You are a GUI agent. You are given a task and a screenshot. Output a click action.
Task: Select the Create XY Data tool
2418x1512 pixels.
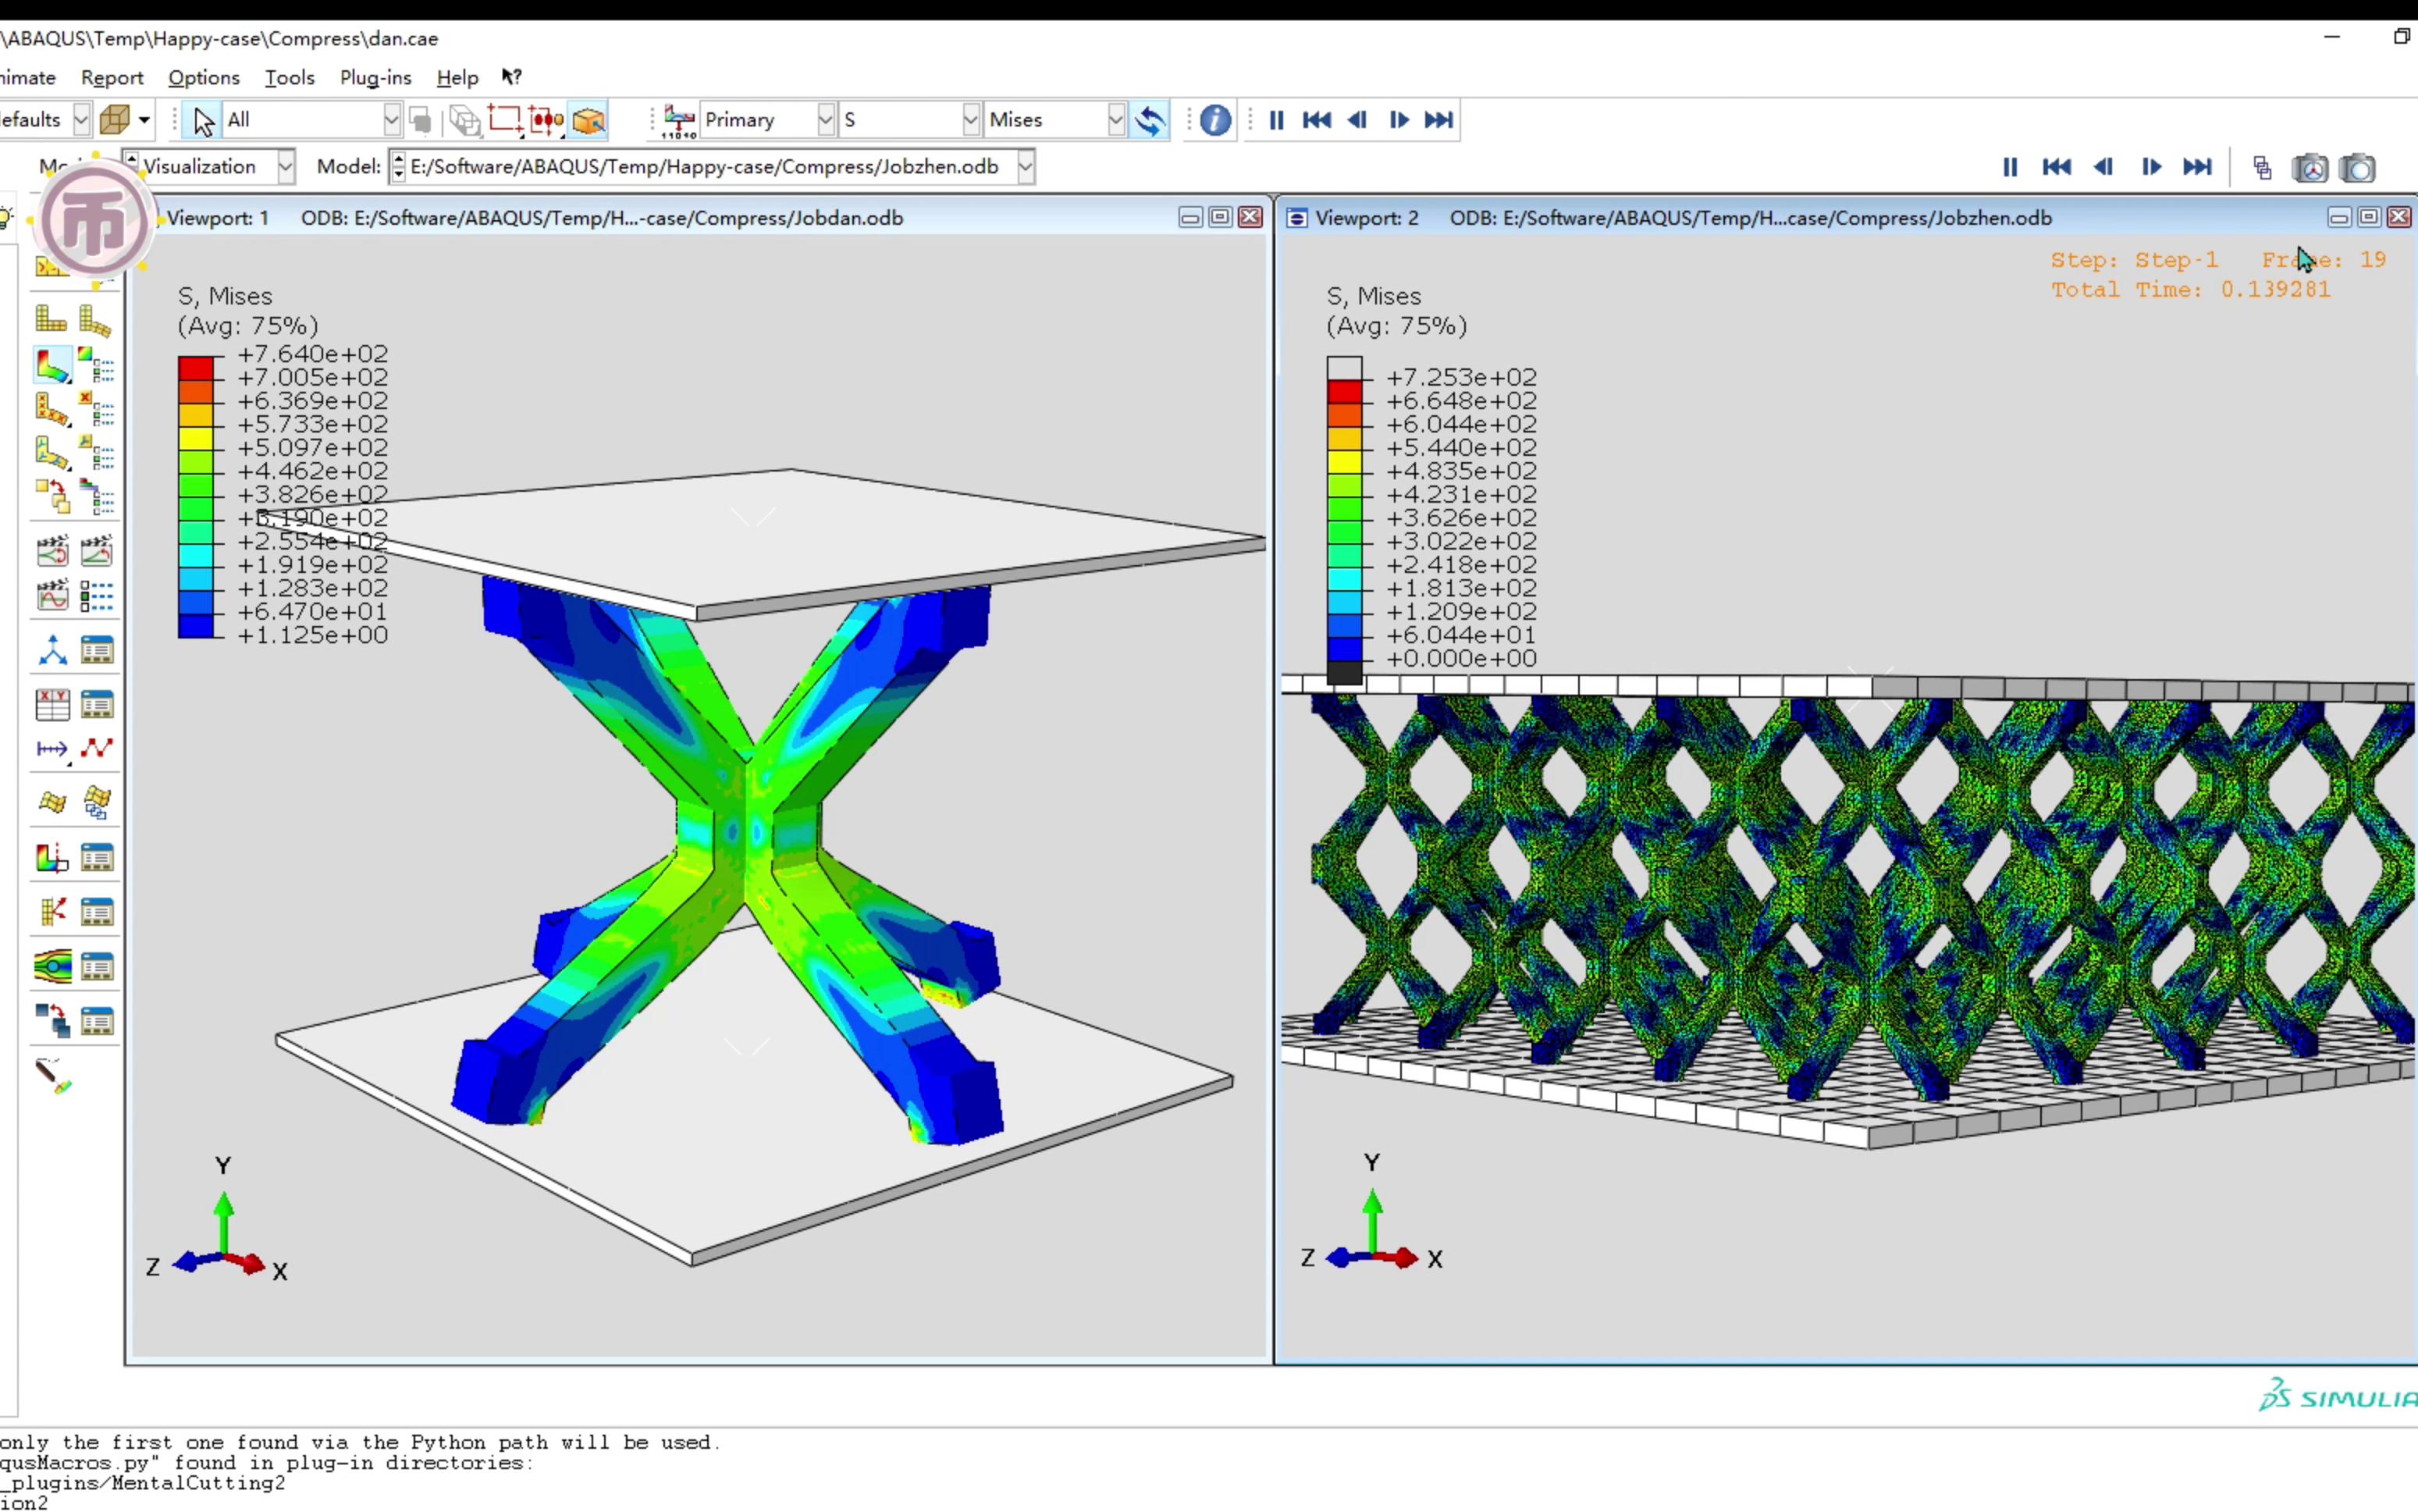(52, 703)
